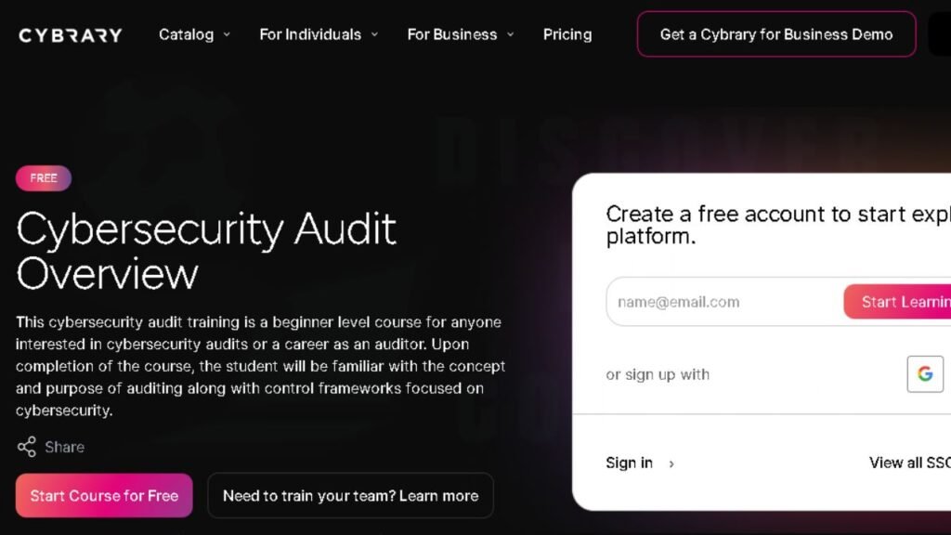Expand the Catalog dropdown chevron
951x535 pixels.
point(227,34)
